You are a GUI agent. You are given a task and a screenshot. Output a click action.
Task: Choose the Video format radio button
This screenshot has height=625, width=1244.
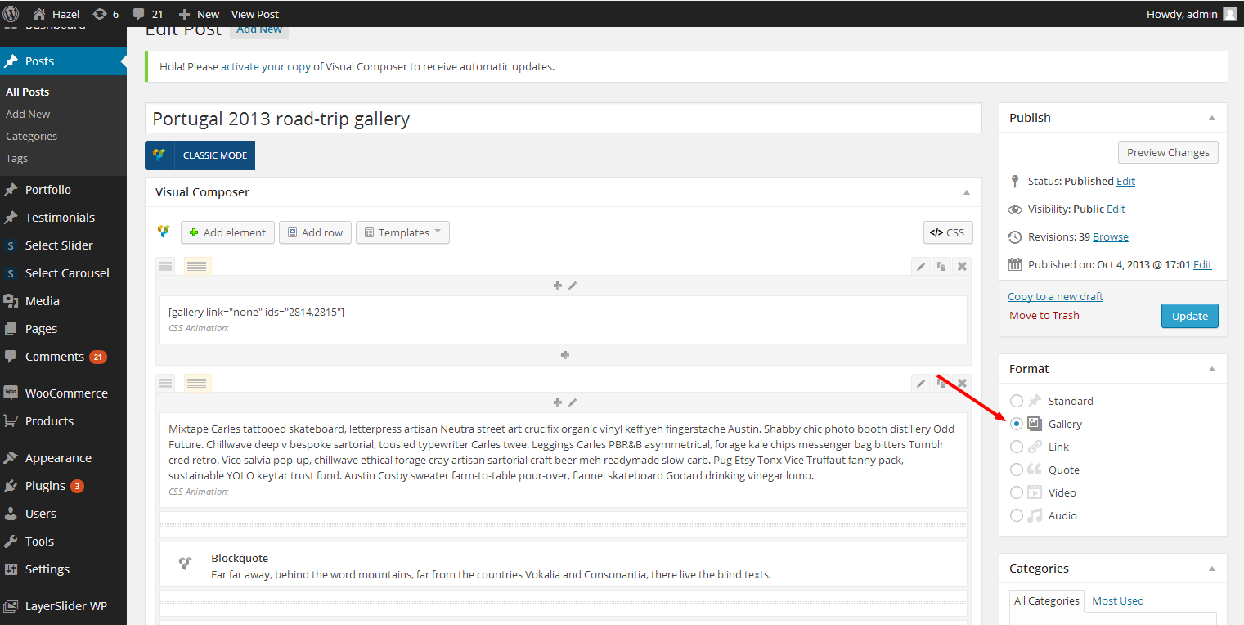[x=1016, y=492]
